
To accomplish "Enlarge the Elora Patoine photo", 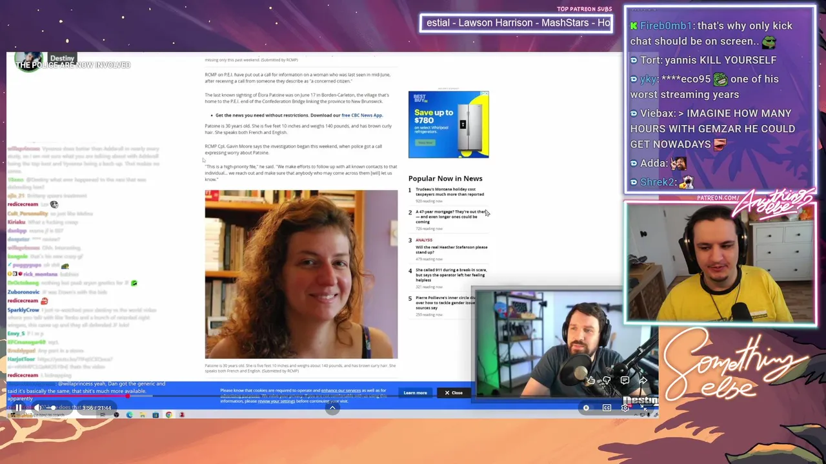I will click(x=301, y=274).
